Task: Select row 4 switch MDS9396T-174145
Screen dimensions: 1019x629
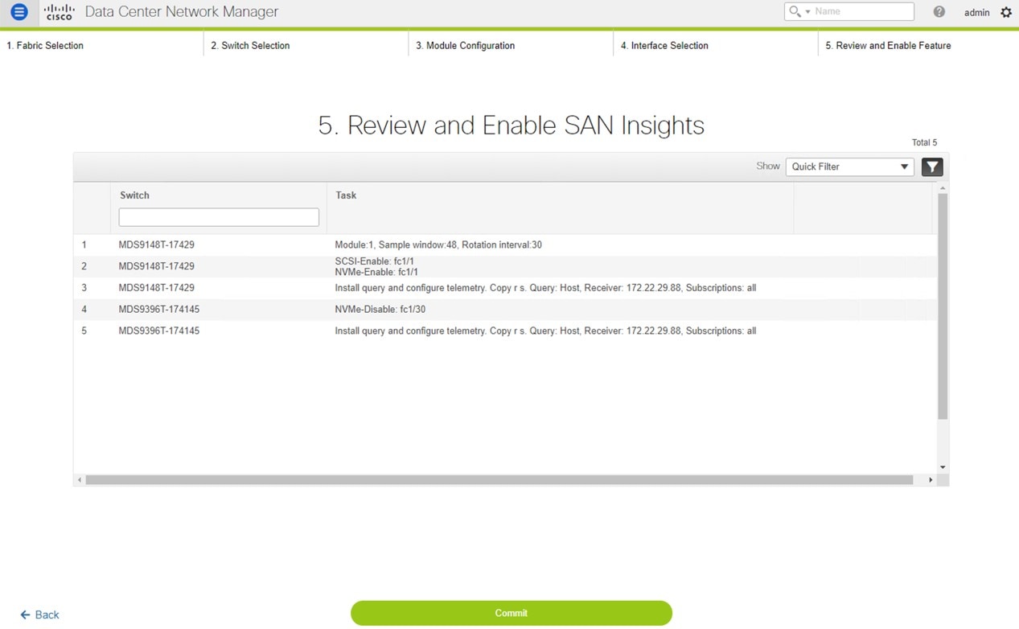Action: pyautogui.click(x=158, y=310)
